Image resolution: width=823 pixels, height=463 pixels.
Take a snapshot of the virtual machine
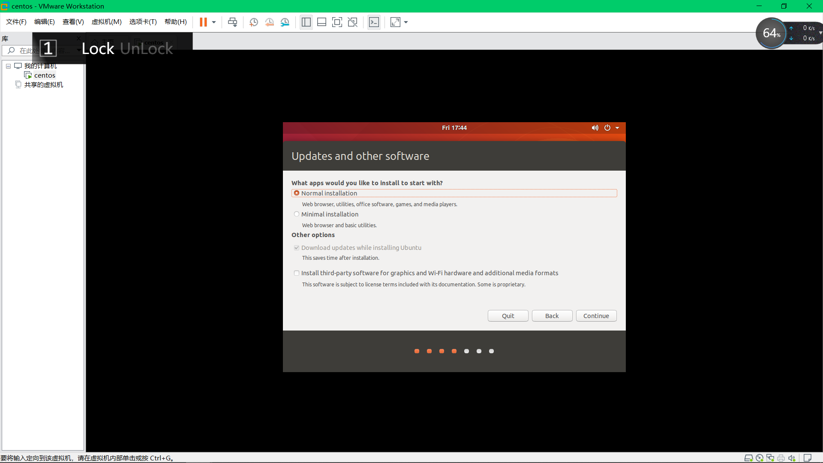point(254,22)
